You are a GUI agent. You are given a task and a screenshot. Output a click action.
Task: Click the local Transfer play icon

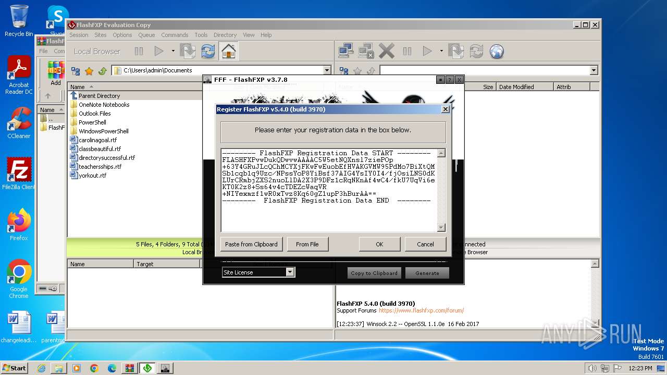(159, 51)
